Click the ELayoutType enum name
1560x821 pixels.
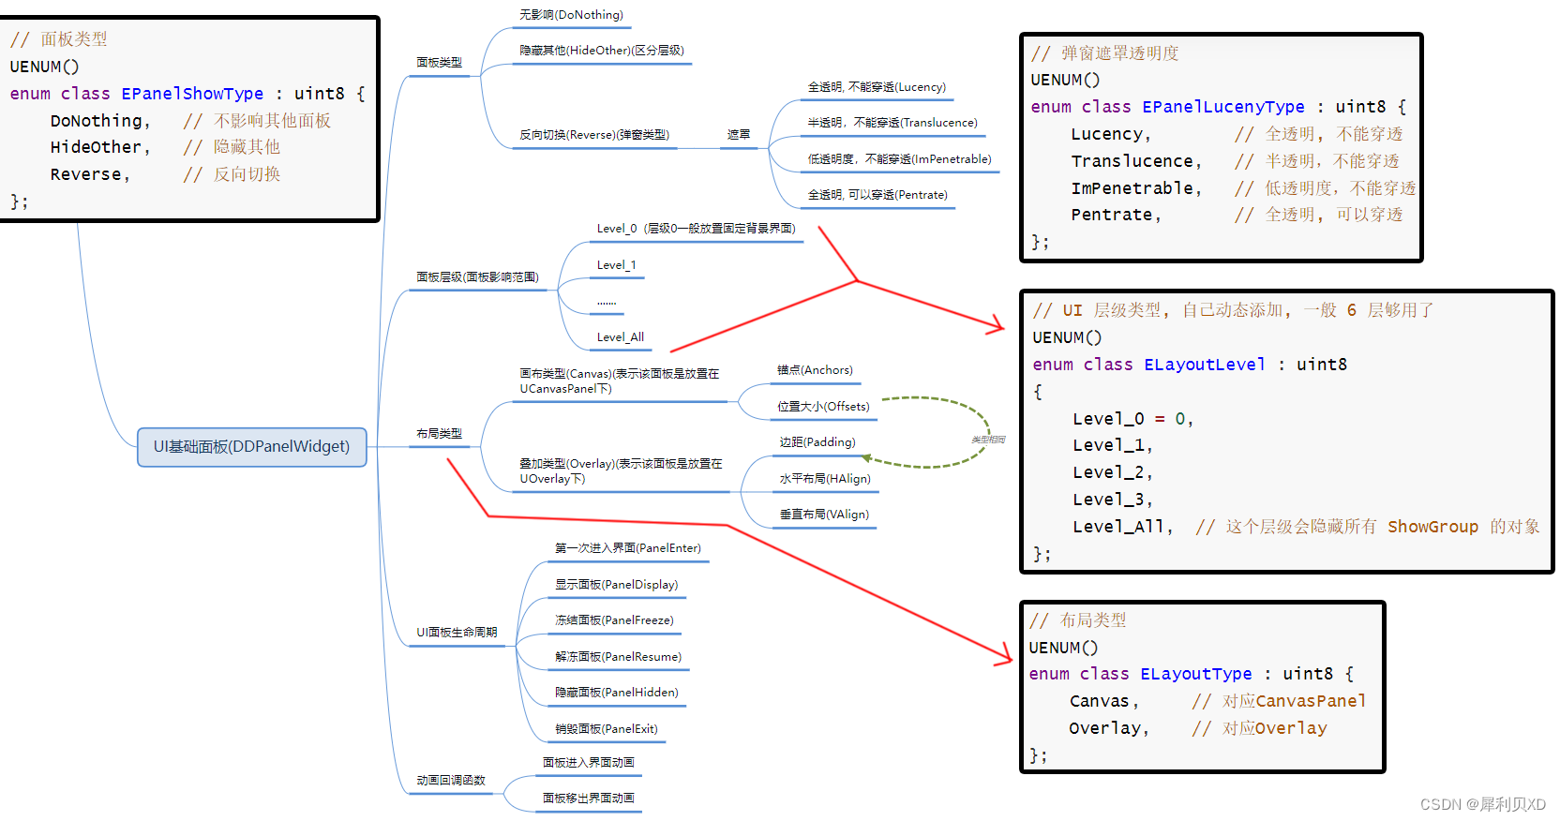(1196, 674)
